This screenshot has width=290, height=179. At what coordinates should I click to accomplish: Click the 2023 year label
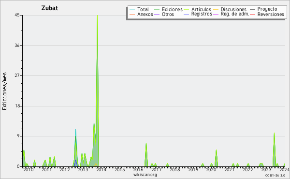(266, 169)
